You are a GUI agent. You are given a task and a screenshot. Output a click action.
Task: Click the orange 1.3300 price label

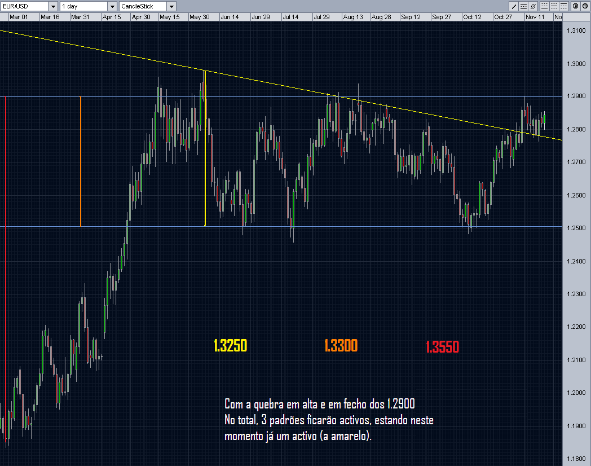pos(341,346)
